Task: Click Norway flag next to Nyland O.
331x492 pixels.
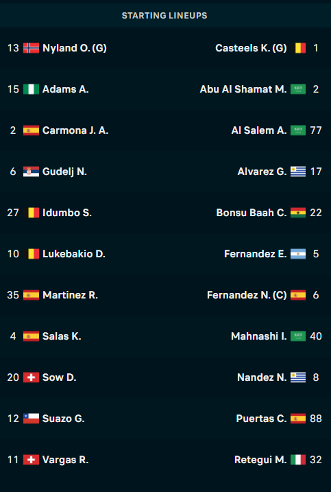Action: [x=31, y=48]
